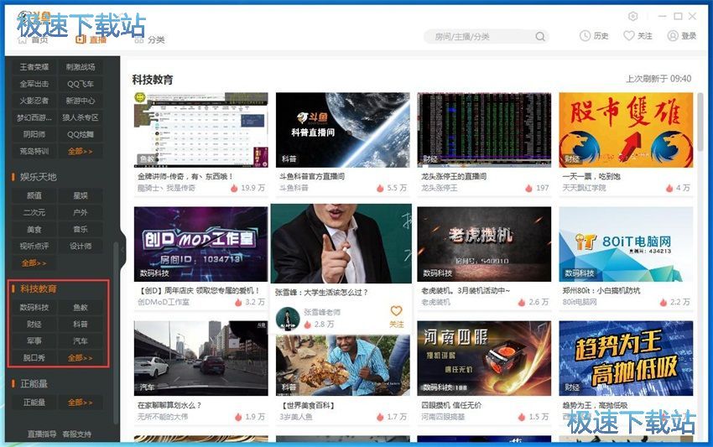Focus the 房间/主播/分类 search box
Image resolution: width=713 pixels, height=447 pixels.
click(486, 36)
